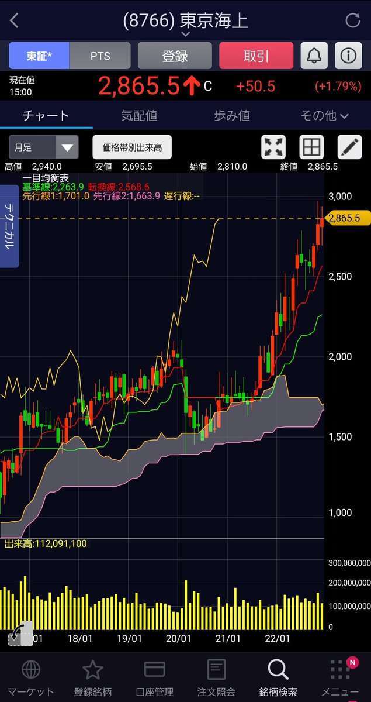The height and width of the screenshot is (702, 371).
Task: Switch to the チャート tab
Action: point(46,116)
